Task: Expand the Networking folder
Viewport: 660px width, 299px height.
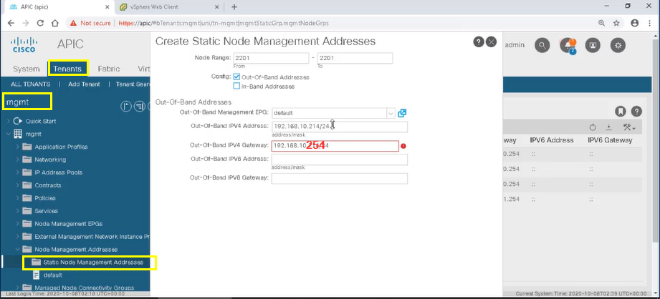Action: pos(17,160)
